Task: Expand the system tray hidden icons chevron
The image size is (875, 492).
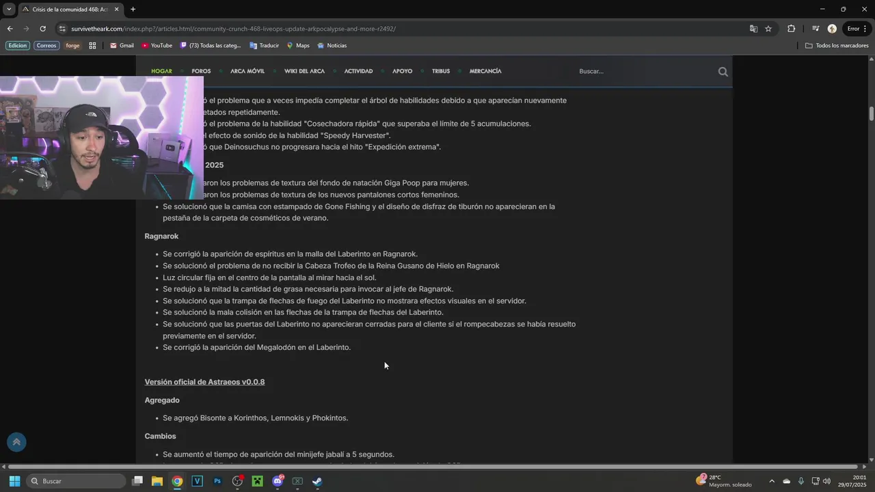Action: [x=772, y=481]
